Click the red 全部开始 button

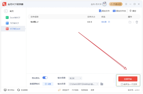tap(128, 79)
